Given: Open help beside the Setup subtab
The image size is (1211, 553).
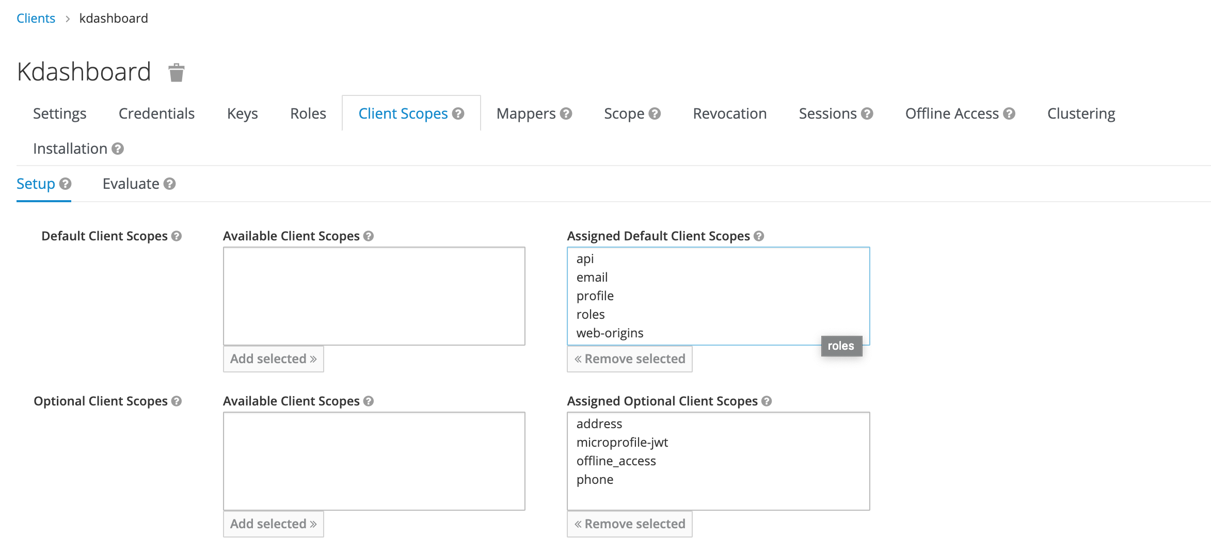Looking at the screenshot, I should click(x=66, y=184).
